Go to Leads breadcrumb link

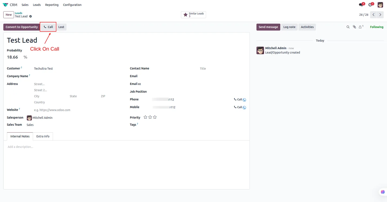[x=19, y=13]
